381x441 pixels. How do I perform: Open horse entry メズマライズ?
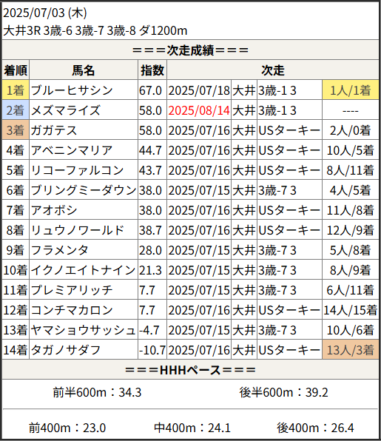pos(66,110)
